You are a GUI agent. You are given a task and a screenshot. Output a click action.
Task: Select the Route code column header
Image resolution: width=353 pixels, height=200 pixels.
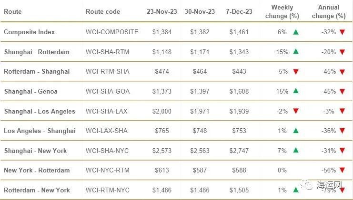(x=103, y=11)
